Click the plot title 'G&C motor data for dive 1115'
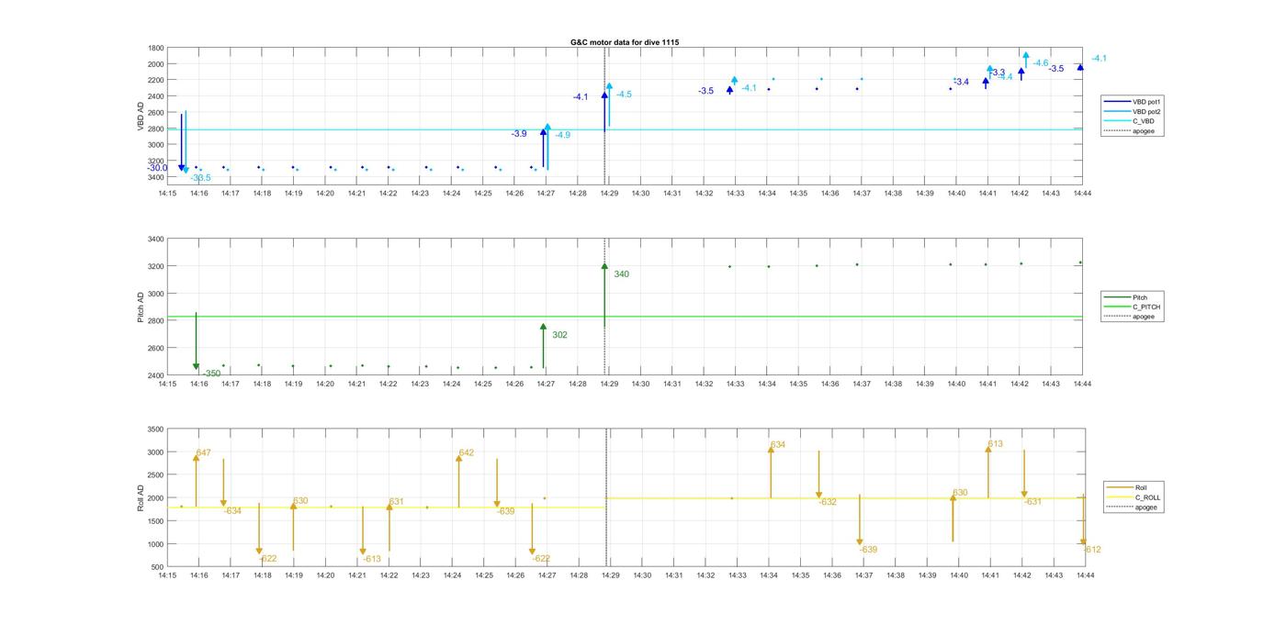Viewport: 1286px width, 636px height. (x=625, y=42)
